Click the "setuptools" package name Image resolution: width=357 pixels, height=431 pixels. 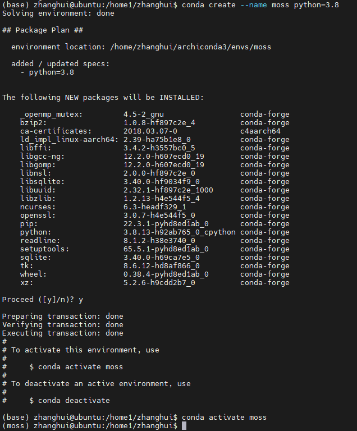pyautogui.click(x=45, y=249)
